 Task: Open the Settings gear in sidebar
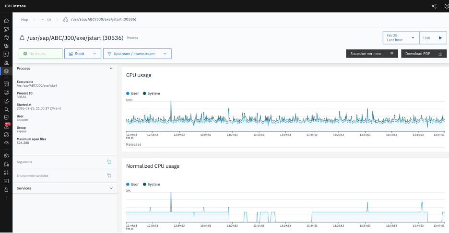(6, 156)
